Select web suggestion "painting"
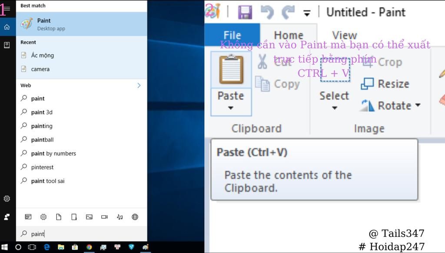 (81, 126)
